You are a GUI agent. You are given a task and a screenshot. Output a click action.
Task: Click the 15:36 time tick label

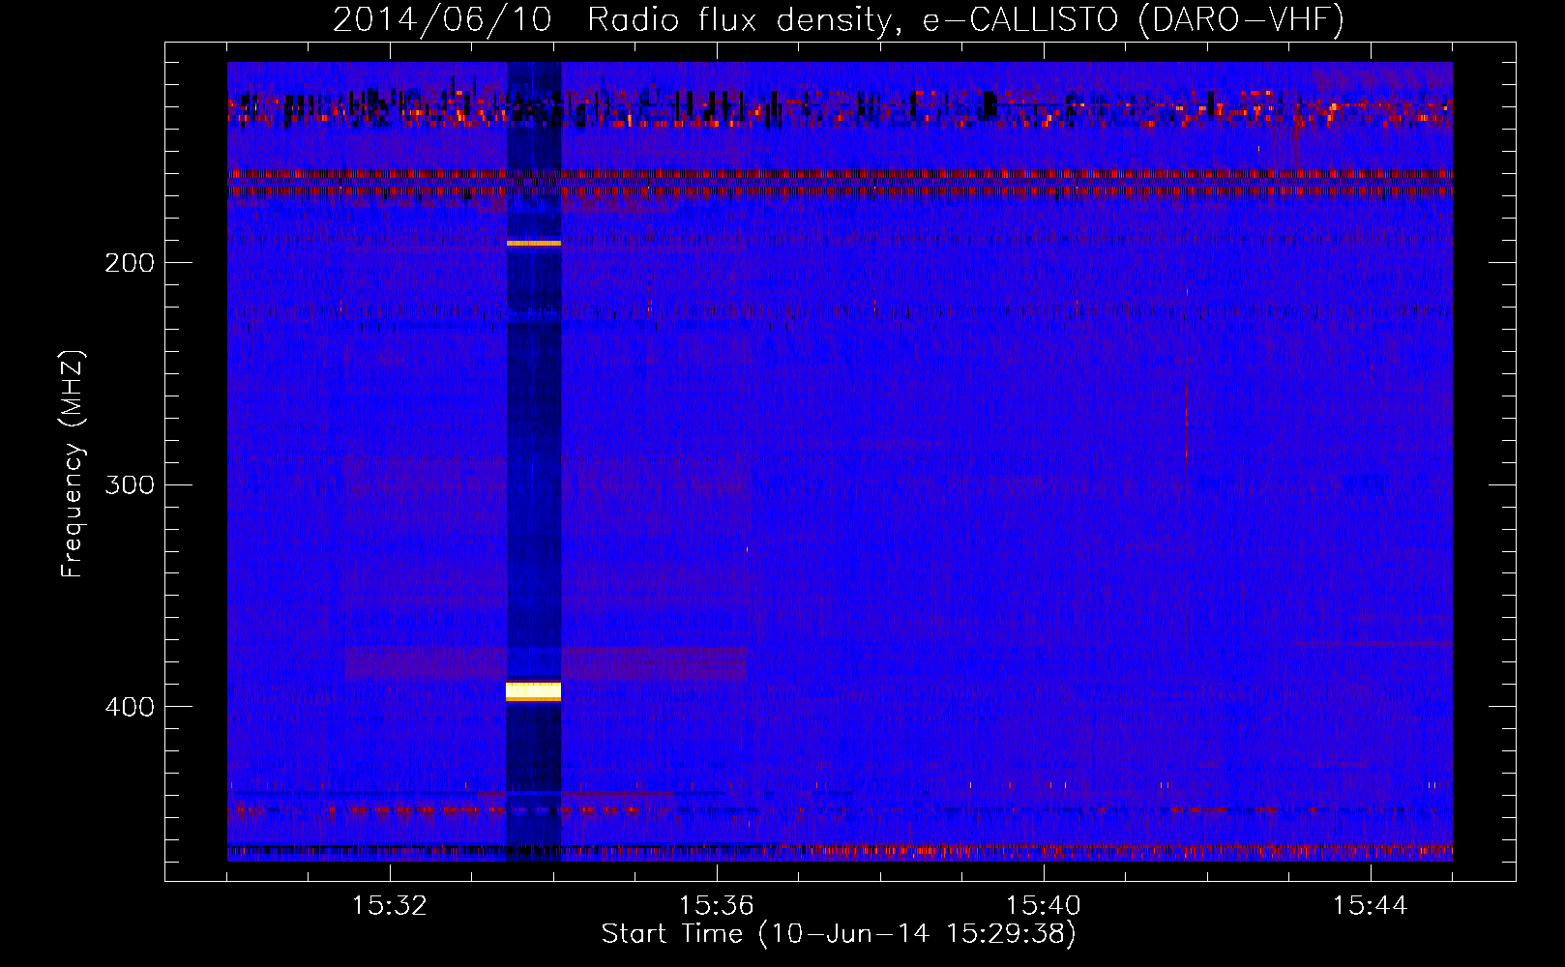click(x=717, y=906)
